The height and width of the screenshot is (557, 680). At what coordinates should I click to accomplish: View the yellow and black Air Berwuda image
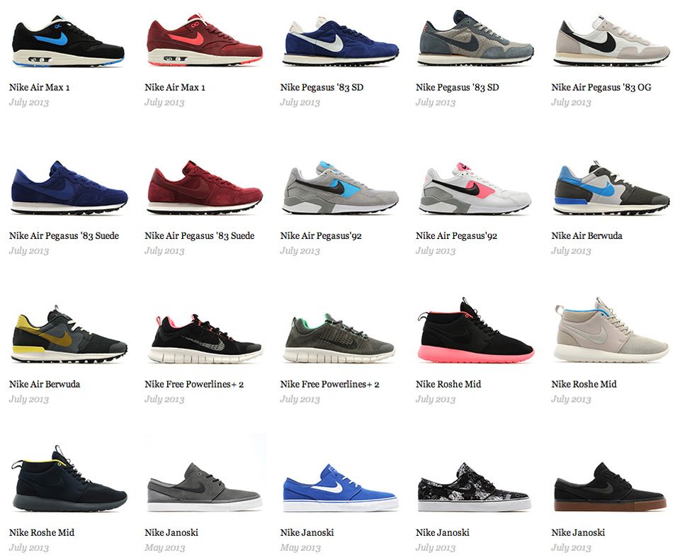coord(69,334)
